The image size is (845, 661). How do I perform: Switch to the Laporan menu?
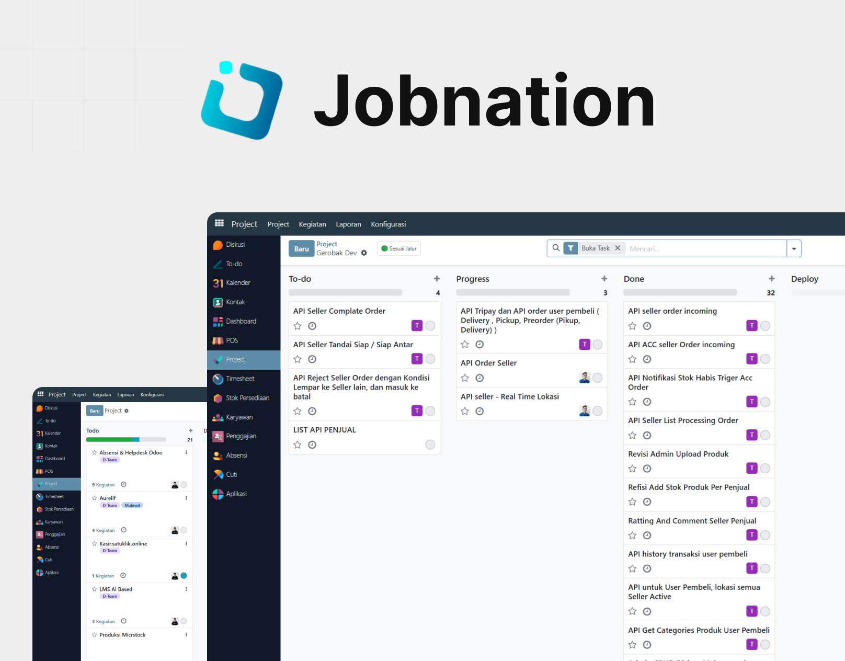pyautogui.click(x=348, y=224)
